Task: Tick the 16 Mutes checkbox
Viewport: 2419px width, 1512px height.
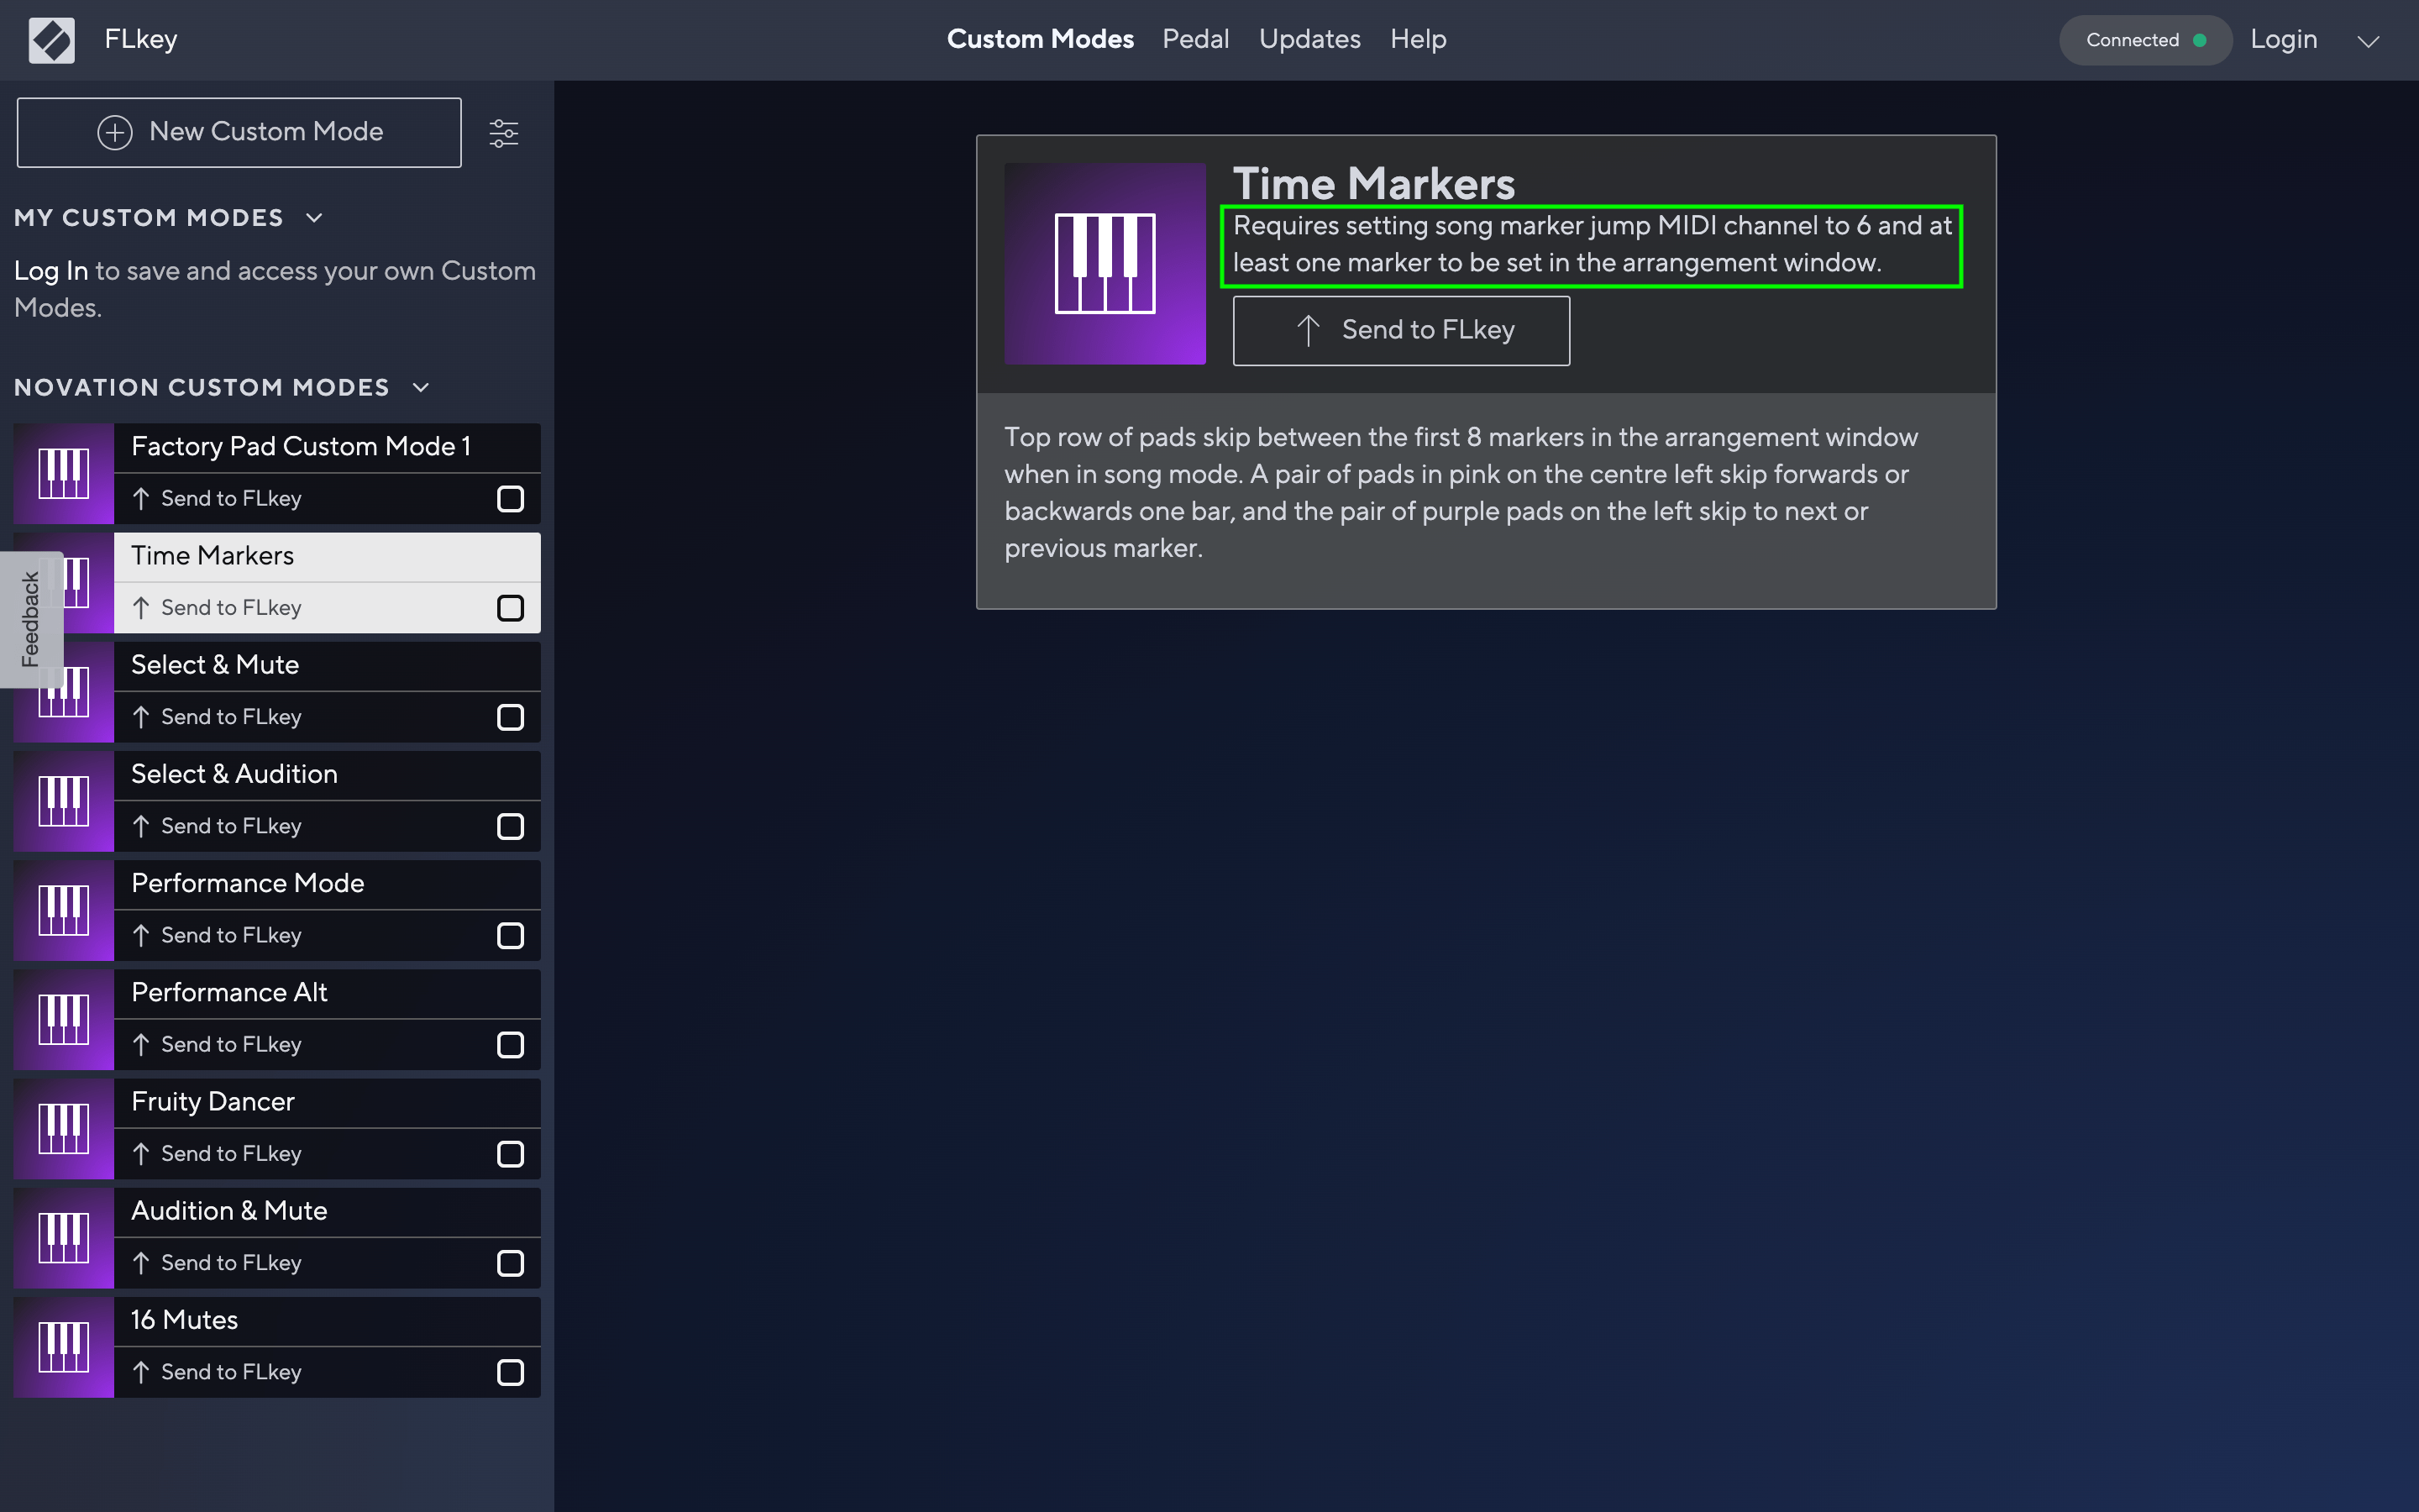Action: (x=511, y=1372)
